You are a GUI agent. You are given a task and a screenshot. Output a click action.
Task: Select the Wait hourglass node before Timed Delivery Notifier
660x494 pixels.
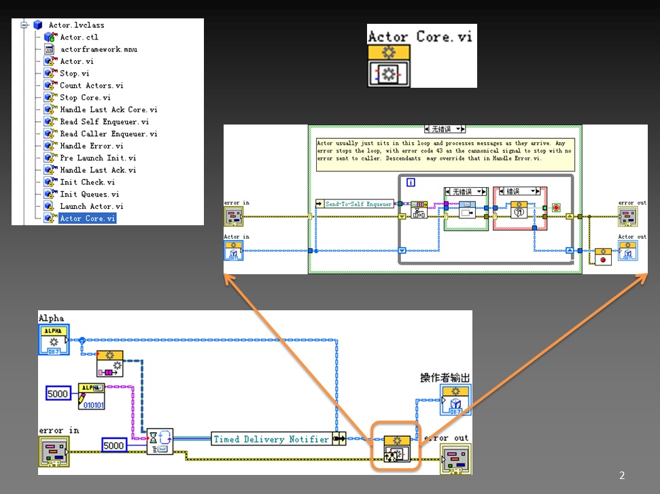(x=158, y=441)
